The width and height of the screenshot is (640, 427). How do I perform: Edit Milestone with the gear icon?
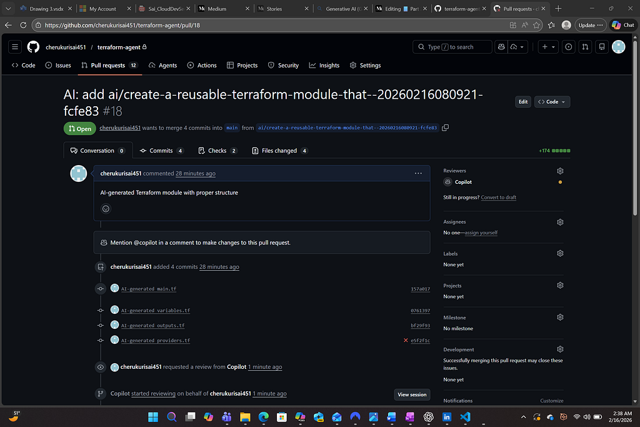561,317
